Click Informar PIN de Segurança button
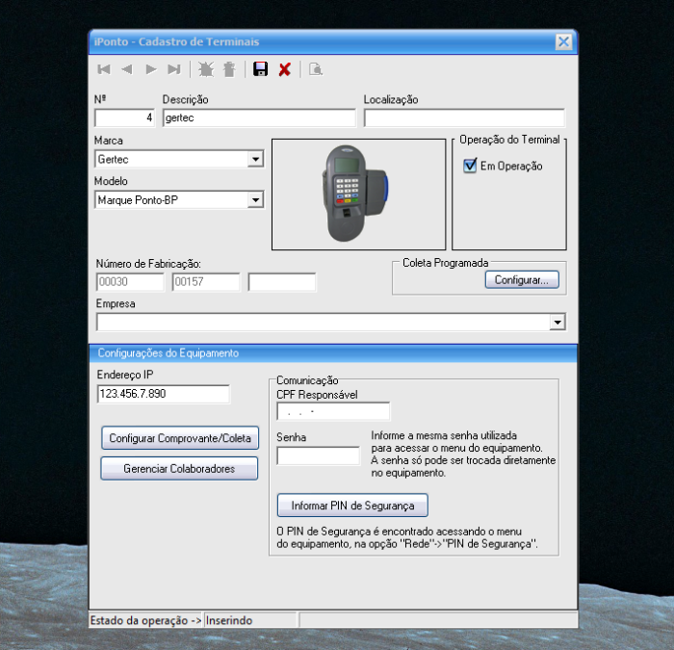 coord(352,505)
